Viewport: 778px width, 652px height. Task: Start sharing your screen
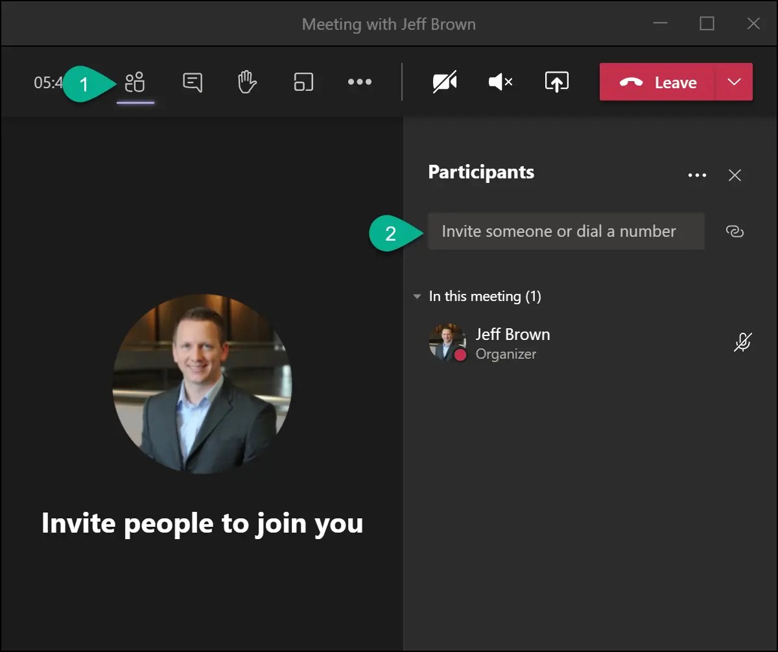pos(556,82)
